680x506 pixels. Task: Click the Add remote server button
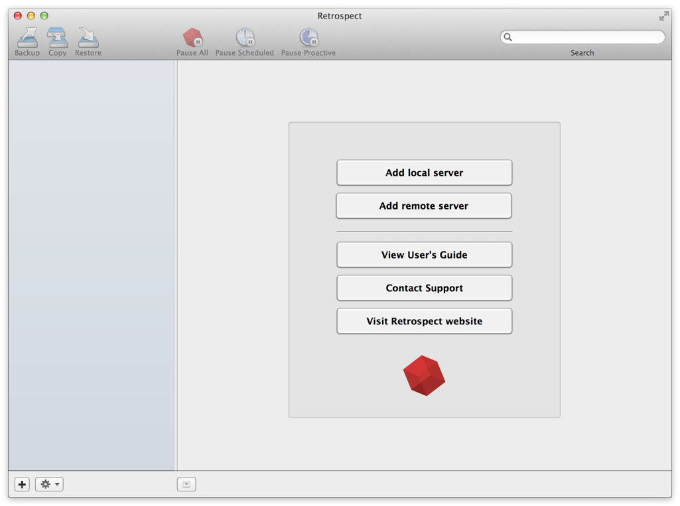click(x=424, y=206)
